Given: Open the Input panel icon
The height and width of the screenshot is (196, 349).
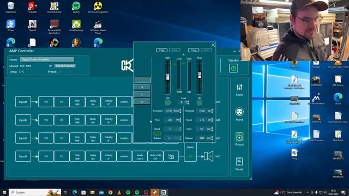Looking at the screenshot, I should [x=239, y=114].
